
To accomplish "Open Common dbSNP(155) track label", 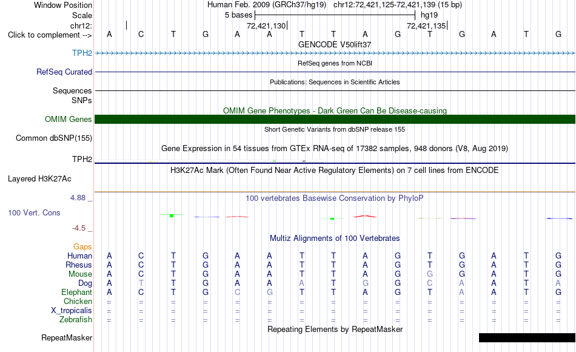I will 54,138.
